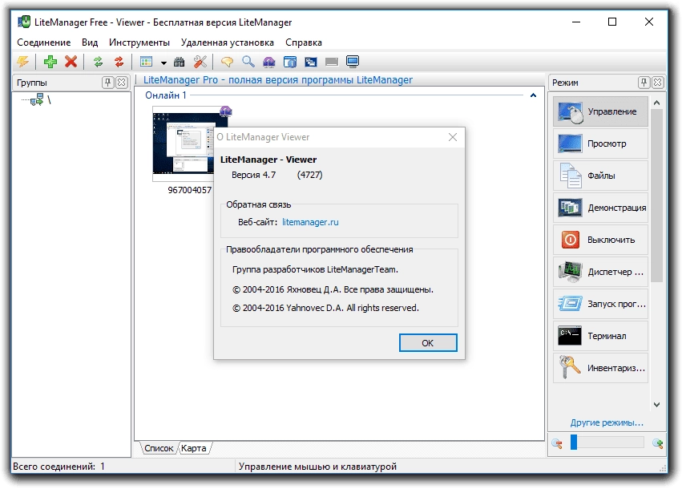This screenshot has height=489, width=682.
Task: Click the mode list scroll up arrow
Action: click(657, 103)
